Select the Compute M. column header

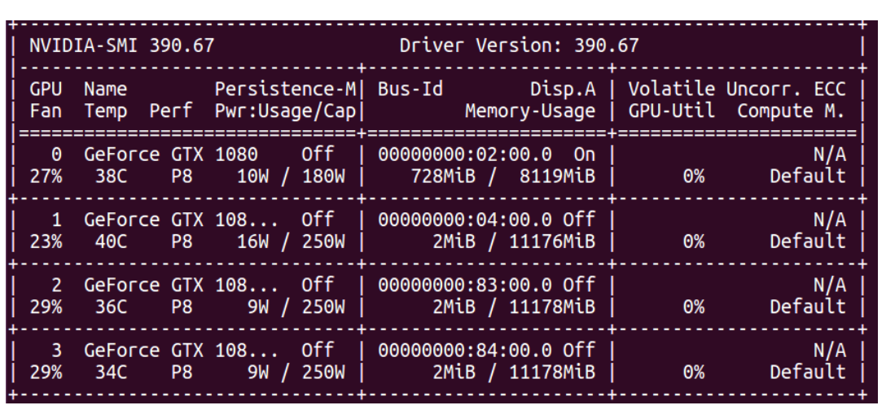pos(792,111)
